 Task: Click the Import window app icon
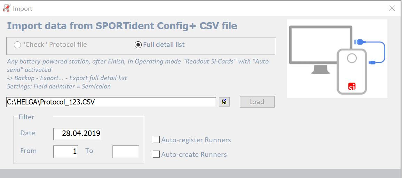tap(7, 8)
